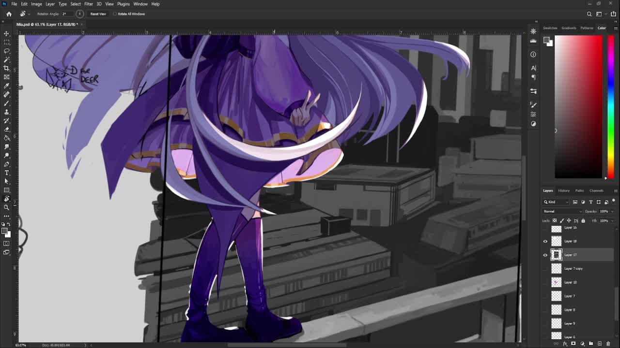Screen dimensions: 620x348
Task: Click the hue spectrum slider
Action: pos(611,106)
